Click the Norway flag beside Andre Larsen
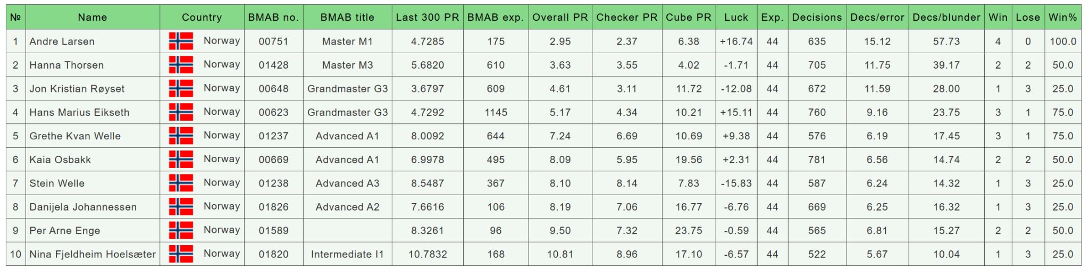This screenshot has width=1089, height=277. coord(181,41)
